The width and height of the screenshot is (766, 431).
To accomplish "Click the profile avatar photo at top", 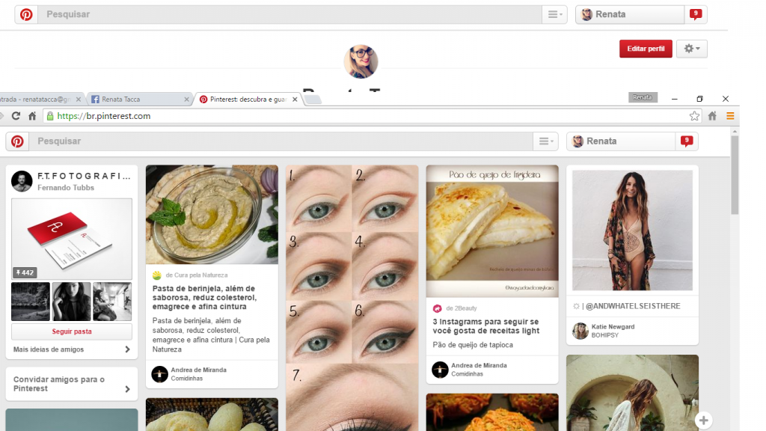I will [361, 61].
